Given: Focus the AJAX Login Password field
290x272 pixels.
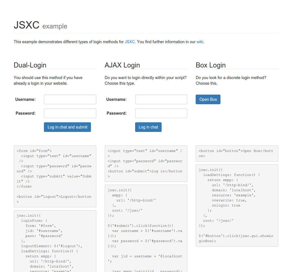Looking at the screenshot, I should pyautogui.click(x=161, y=113).
